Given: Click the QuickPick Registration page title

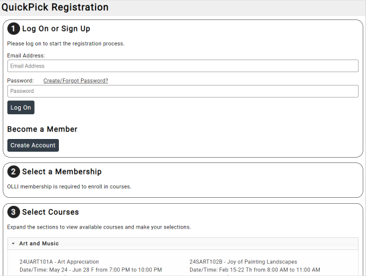Looking at the screenshot, I should [x=55, y=7].
